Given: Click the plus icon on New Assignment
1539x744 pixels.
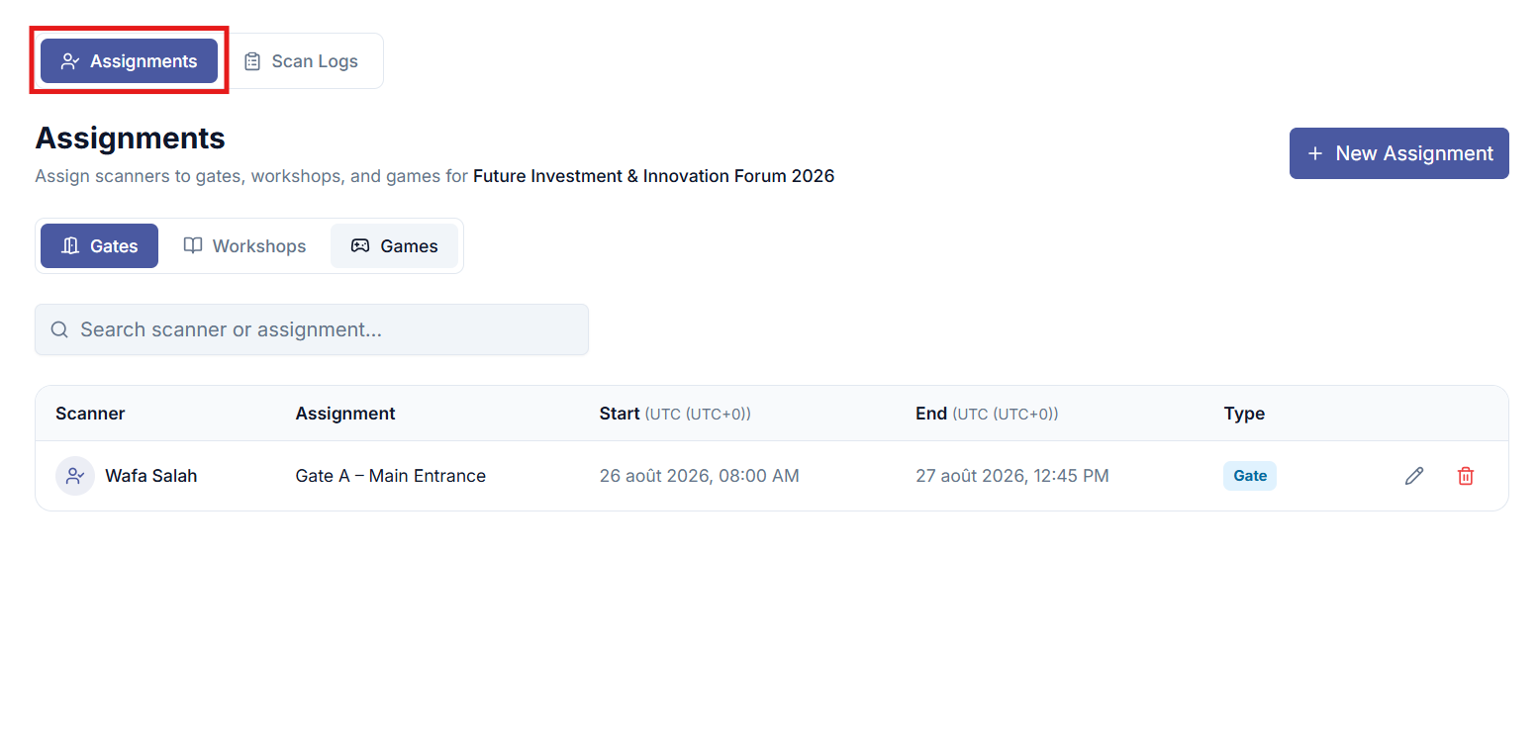Looking at the screenshot, I should (x=1315, y=153).
